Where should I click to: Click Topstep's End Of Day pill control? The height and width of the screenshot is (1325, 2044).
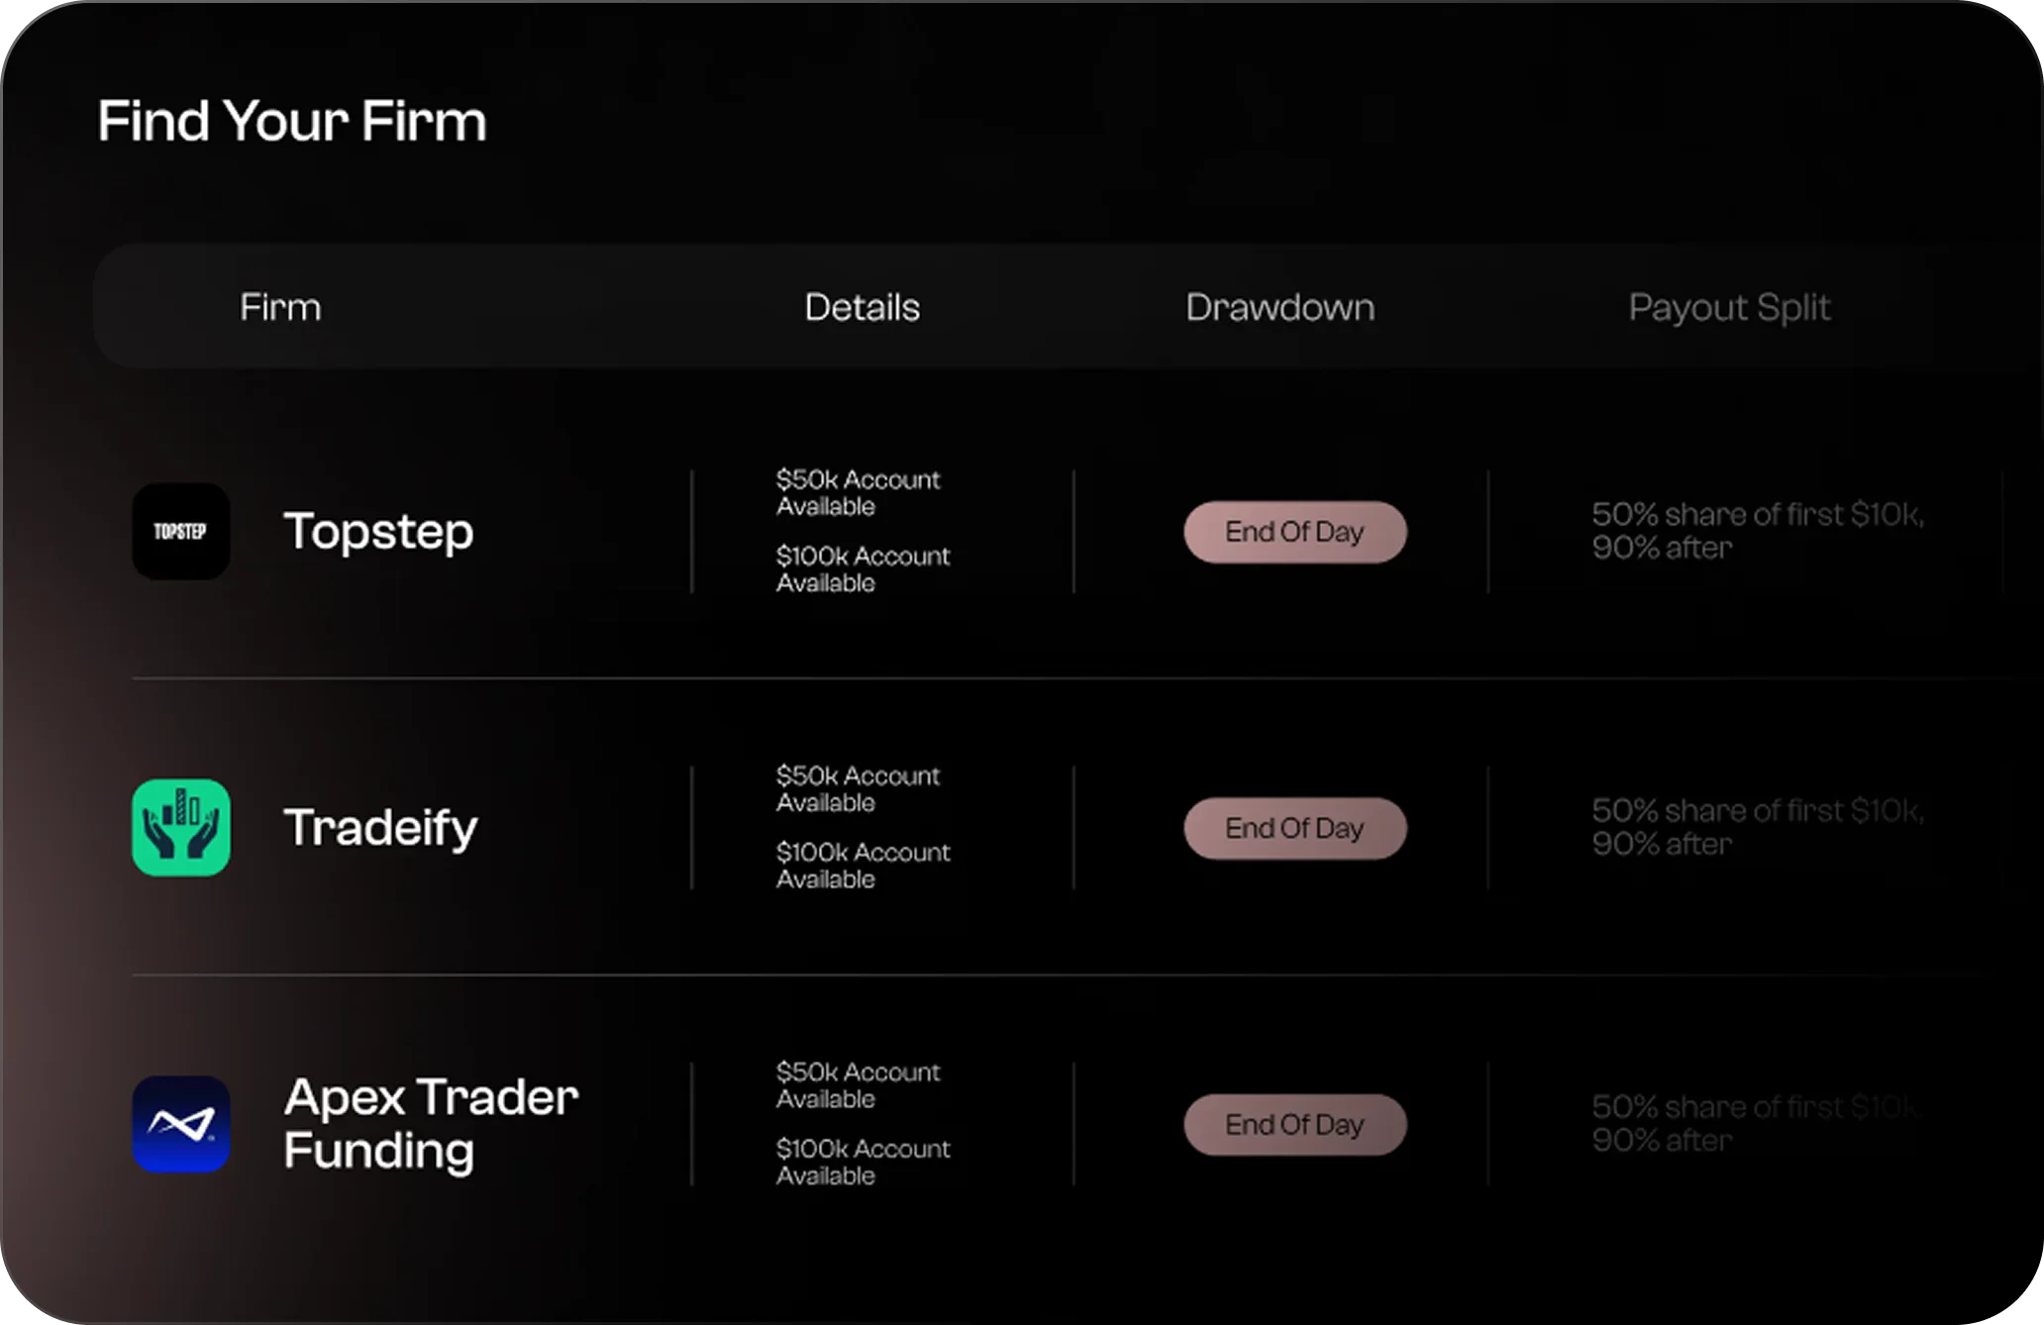click(x=1295, y=532)
